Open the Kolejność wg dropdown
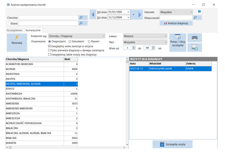Image resolution: width=225 pixels, height=153 pixels. (x=77, y=36)
